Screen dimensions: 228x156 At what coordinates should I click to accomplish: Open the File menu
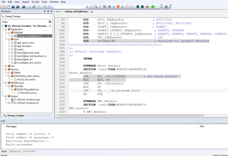point(4,2)
